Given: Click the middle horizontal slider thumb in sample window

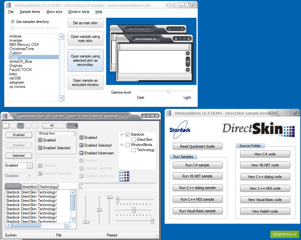Looking at the screenshot, I should click(x=134, y=210).
